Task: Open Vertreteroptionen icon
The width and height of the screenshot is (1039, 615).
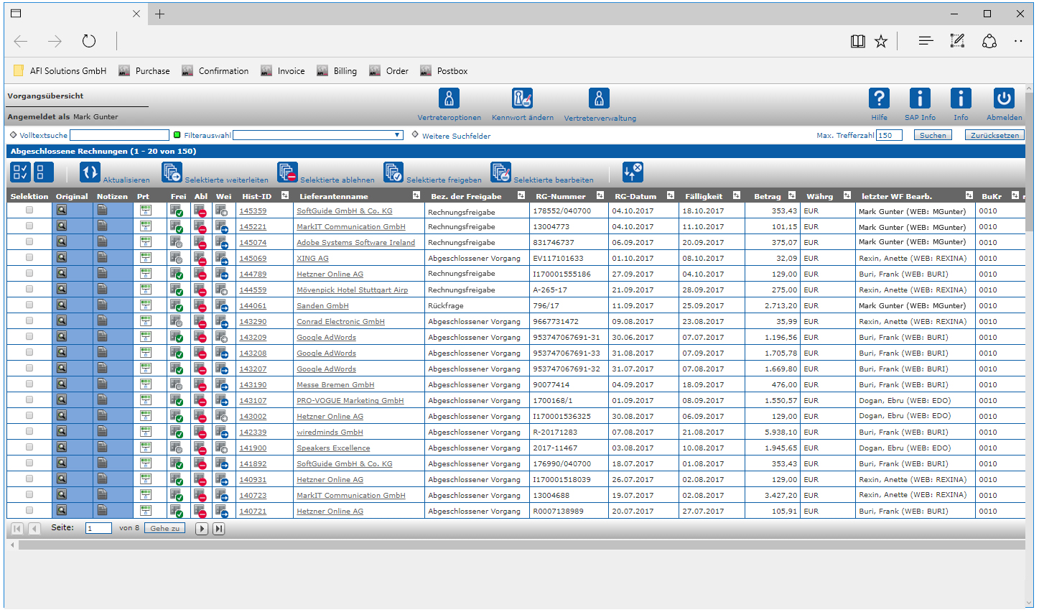Action: 449,98
